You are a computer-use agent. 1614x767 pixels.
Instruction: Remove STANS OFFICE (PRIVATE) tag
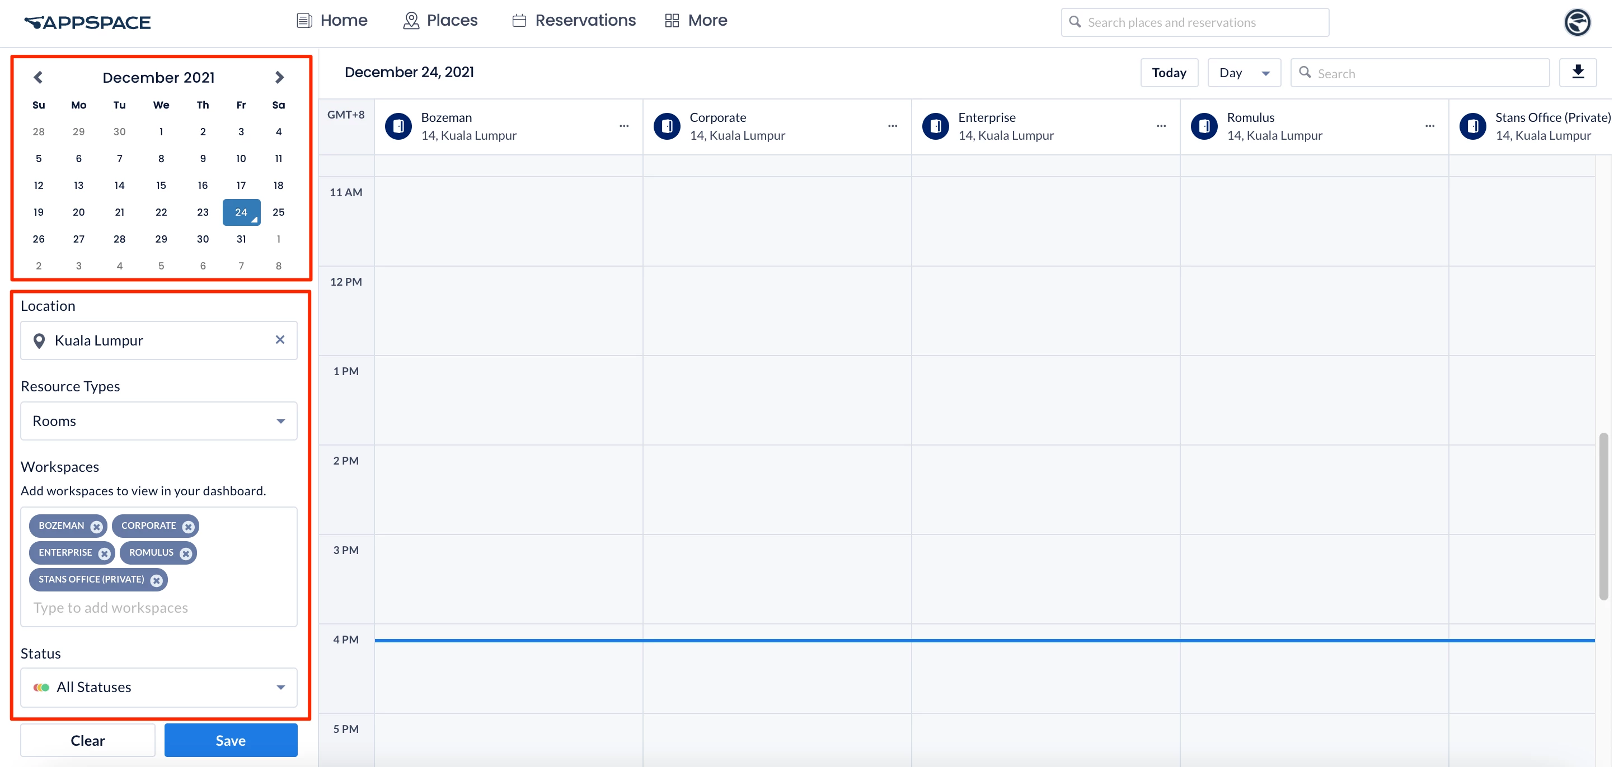coord(157,580)
